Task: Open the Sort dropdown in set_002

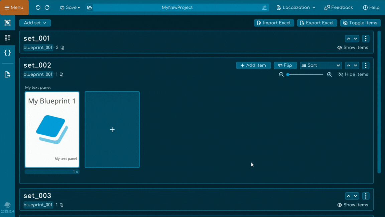Action: pyautogui.click(x=320, y=65)
